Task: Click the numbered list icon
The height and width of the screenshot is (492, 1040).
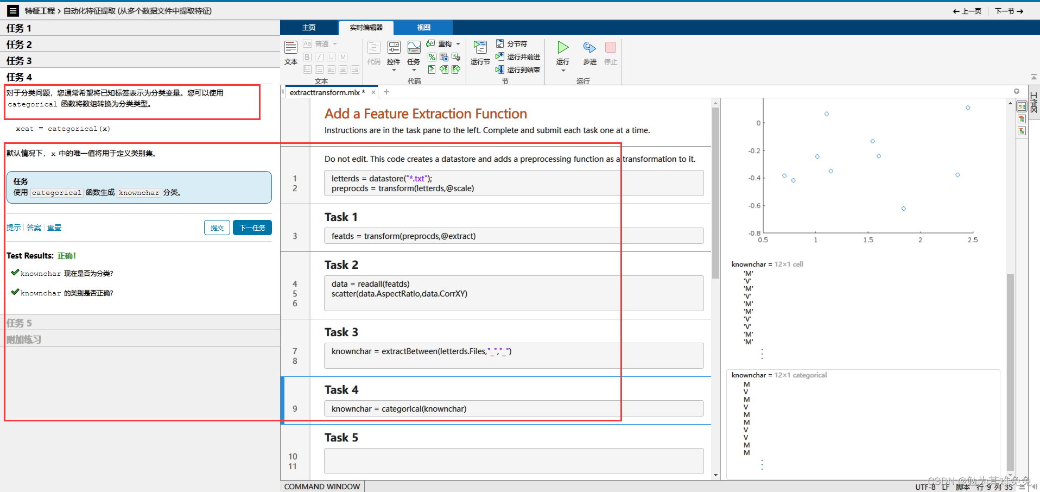Action: pyautogui.click(x=319, y=70)
